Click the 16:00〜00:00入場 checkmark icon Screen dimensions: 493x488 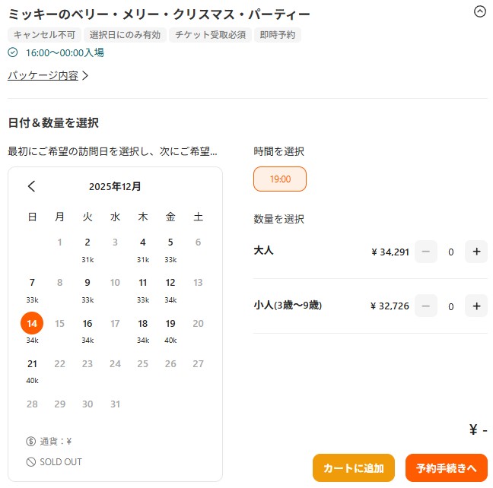point(13,52)
